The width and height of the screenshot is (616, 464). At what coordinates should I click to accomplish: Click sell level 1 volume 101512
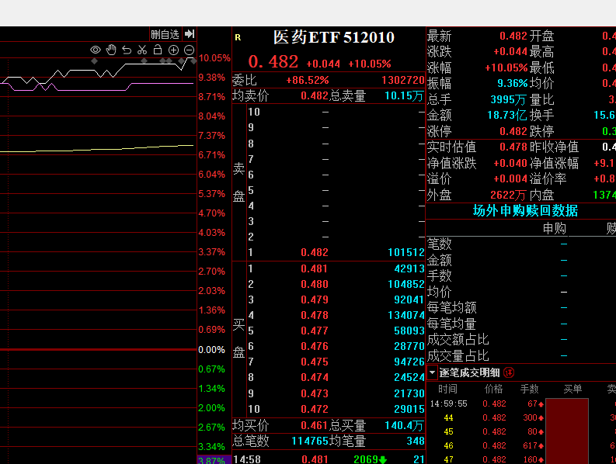(x=405, y=252)
